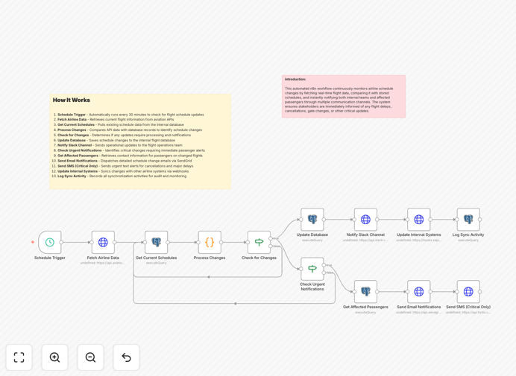516x376 pixels.
Task: Click the 'Process Changes' node label
Action: [210, 258]
